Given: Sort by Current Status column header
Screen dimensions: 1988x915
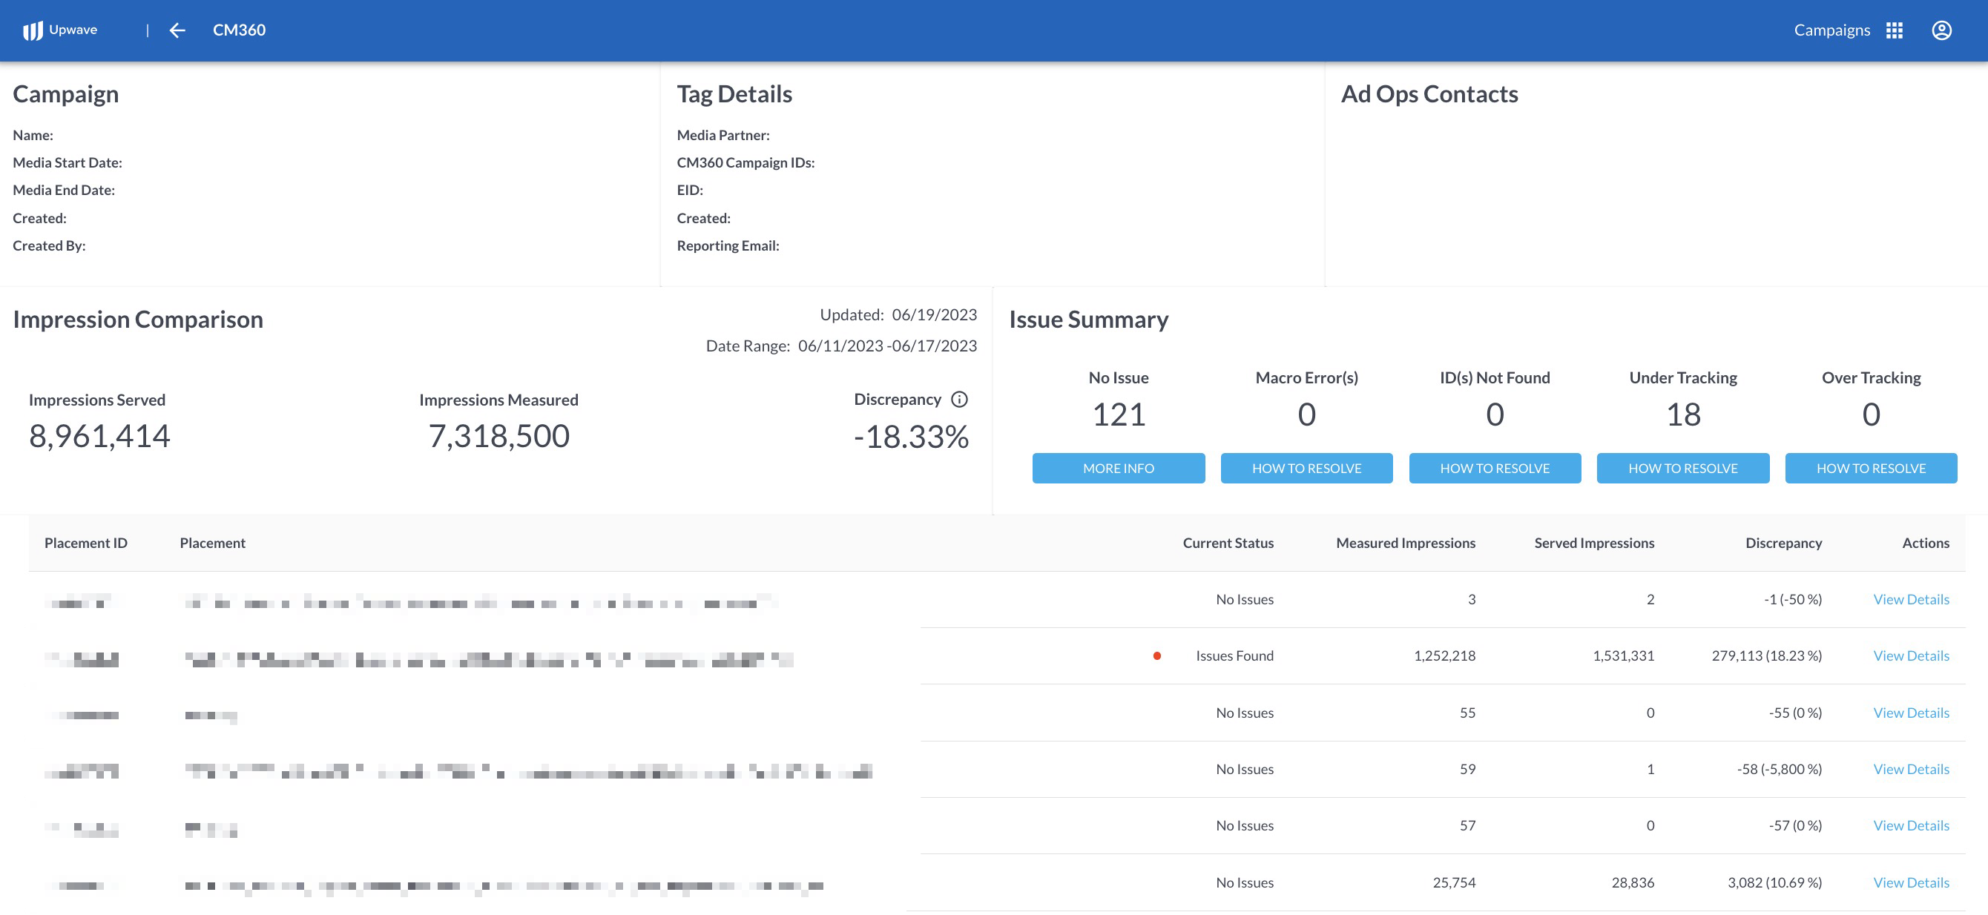Looking at the screenshot, I should (x=1228, y=542).
